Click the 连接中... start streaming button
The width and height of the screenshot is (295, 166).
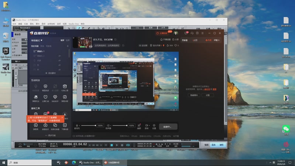point(168,127)
